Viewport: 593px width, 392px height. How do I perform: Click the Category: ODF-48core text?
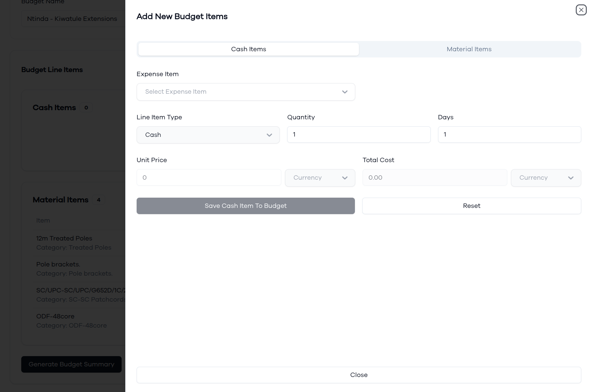click(71, 325)
